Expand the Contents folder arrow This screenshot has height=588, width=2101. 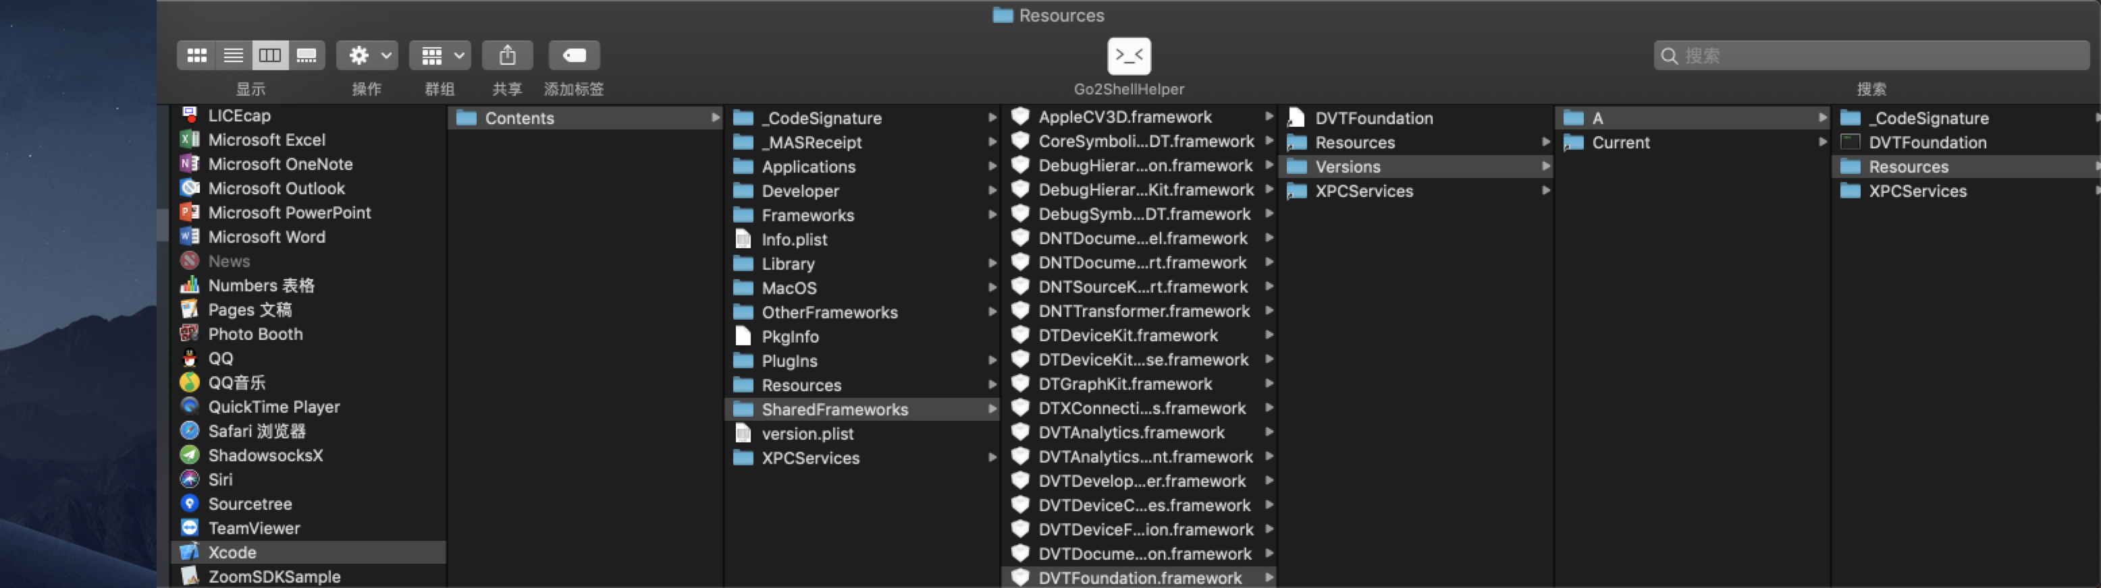coord(715,117)
